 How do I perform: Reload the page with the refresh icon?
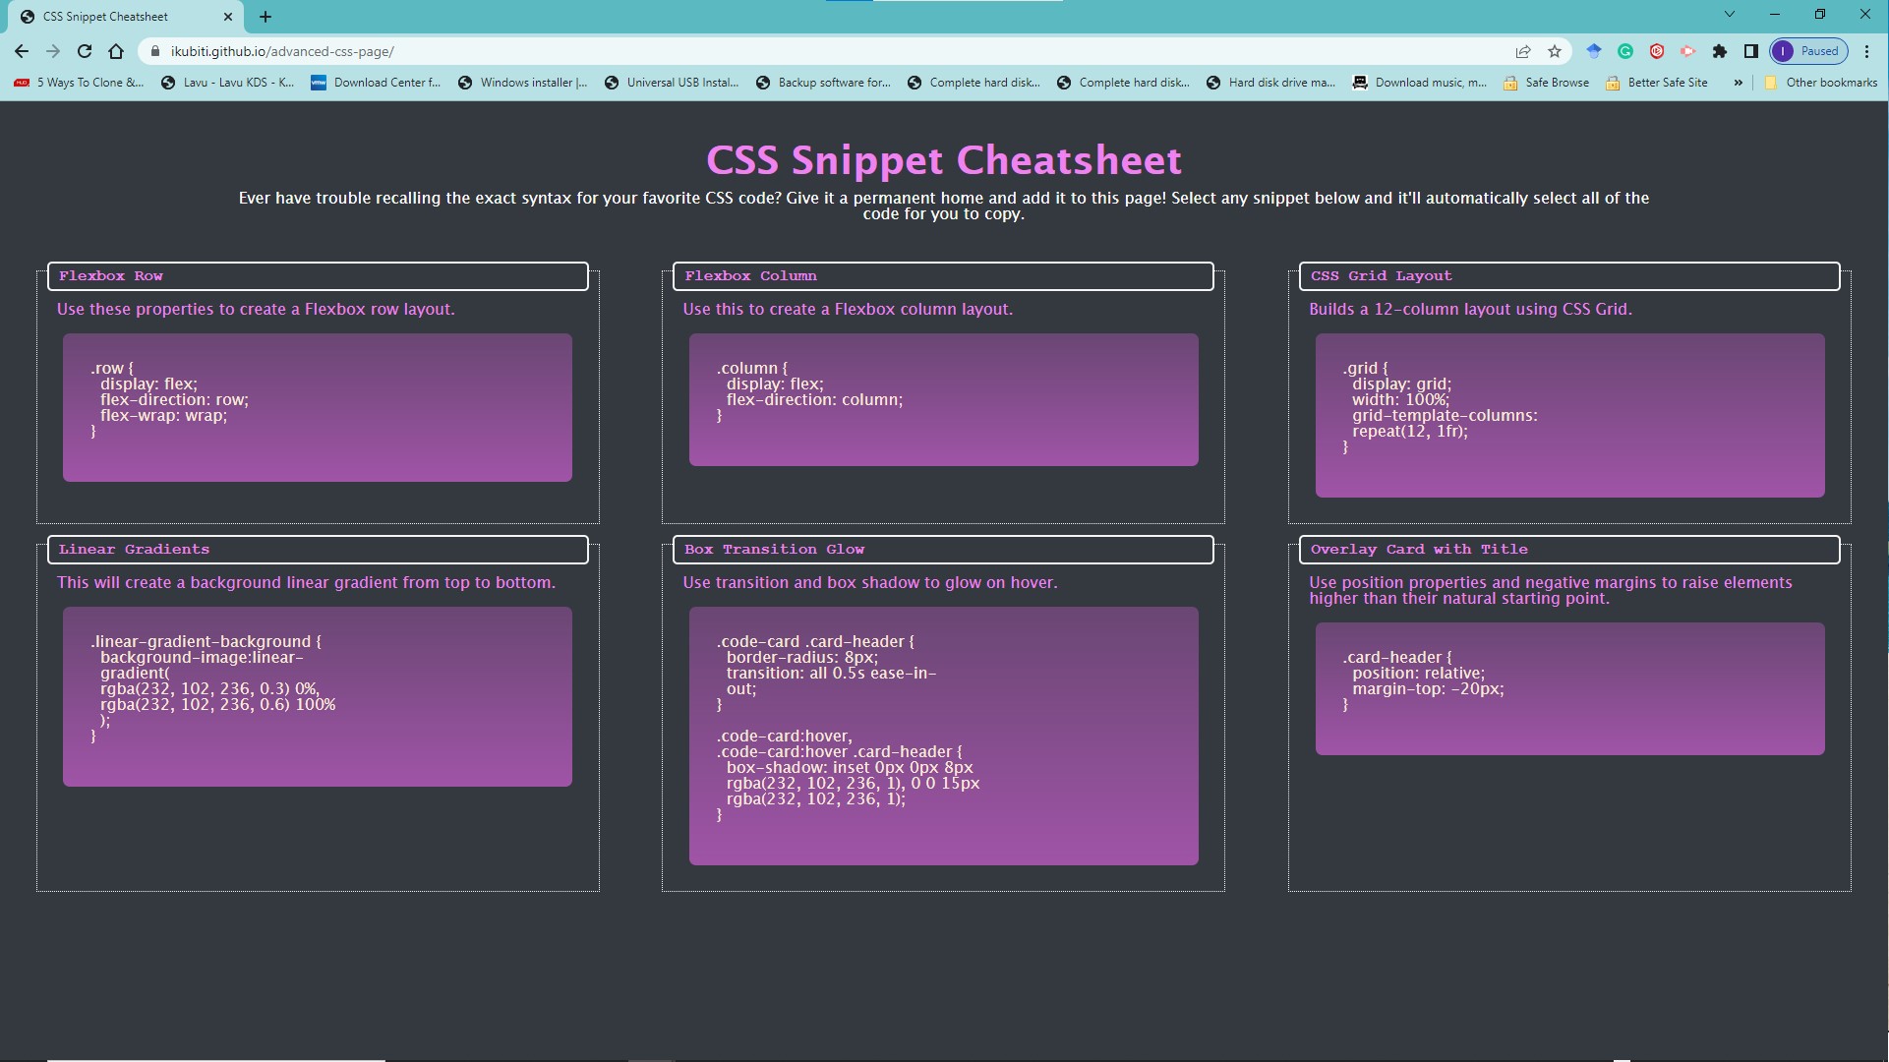[85, 51]
